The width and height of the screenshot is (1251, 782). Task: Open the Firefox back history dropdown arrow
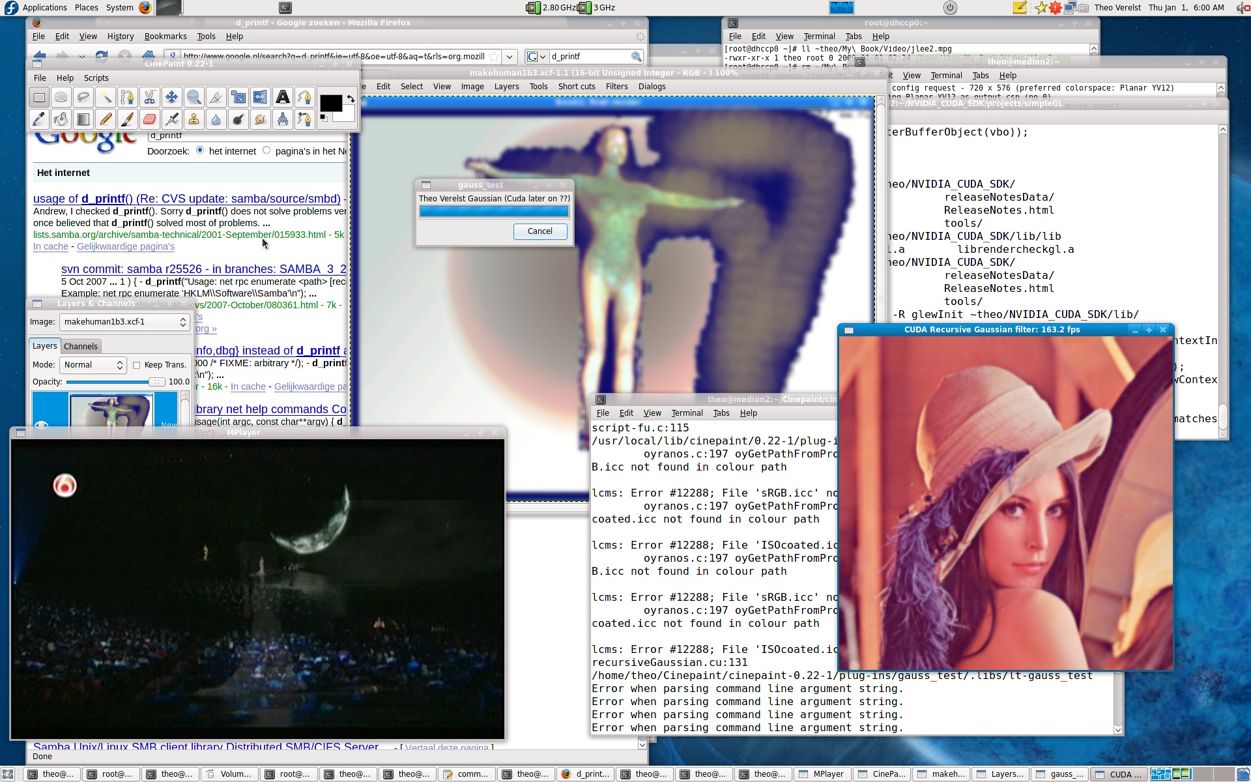tap(81, 57)
